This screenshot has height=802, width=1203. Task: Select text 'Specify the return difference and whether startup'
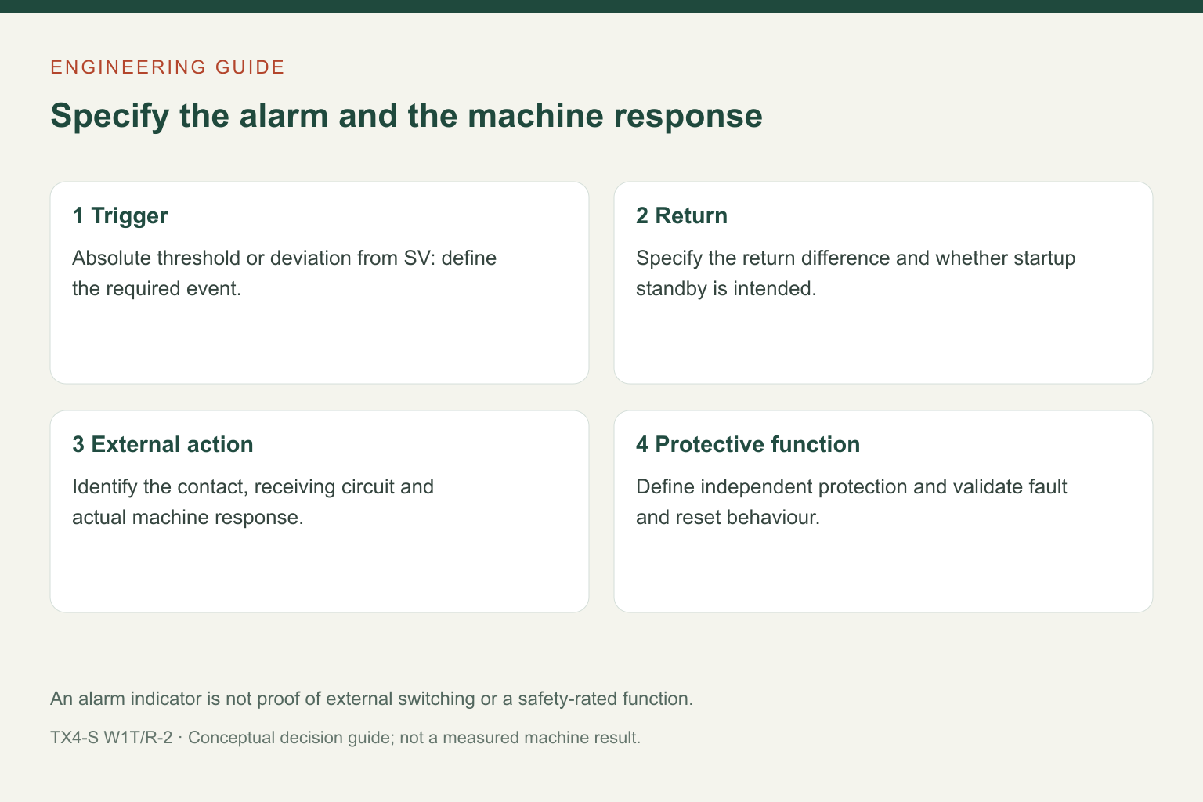(856, 258)
